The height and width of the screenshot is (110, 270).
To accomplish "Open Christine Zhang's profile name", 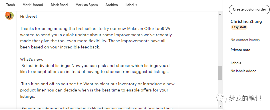I will (x=246, y=21).
